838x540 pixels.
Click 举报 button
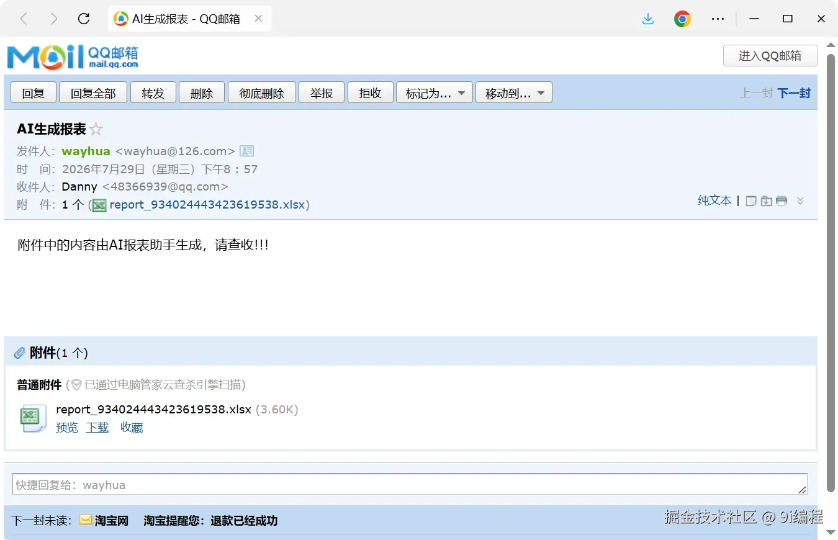tap(322, 93)
